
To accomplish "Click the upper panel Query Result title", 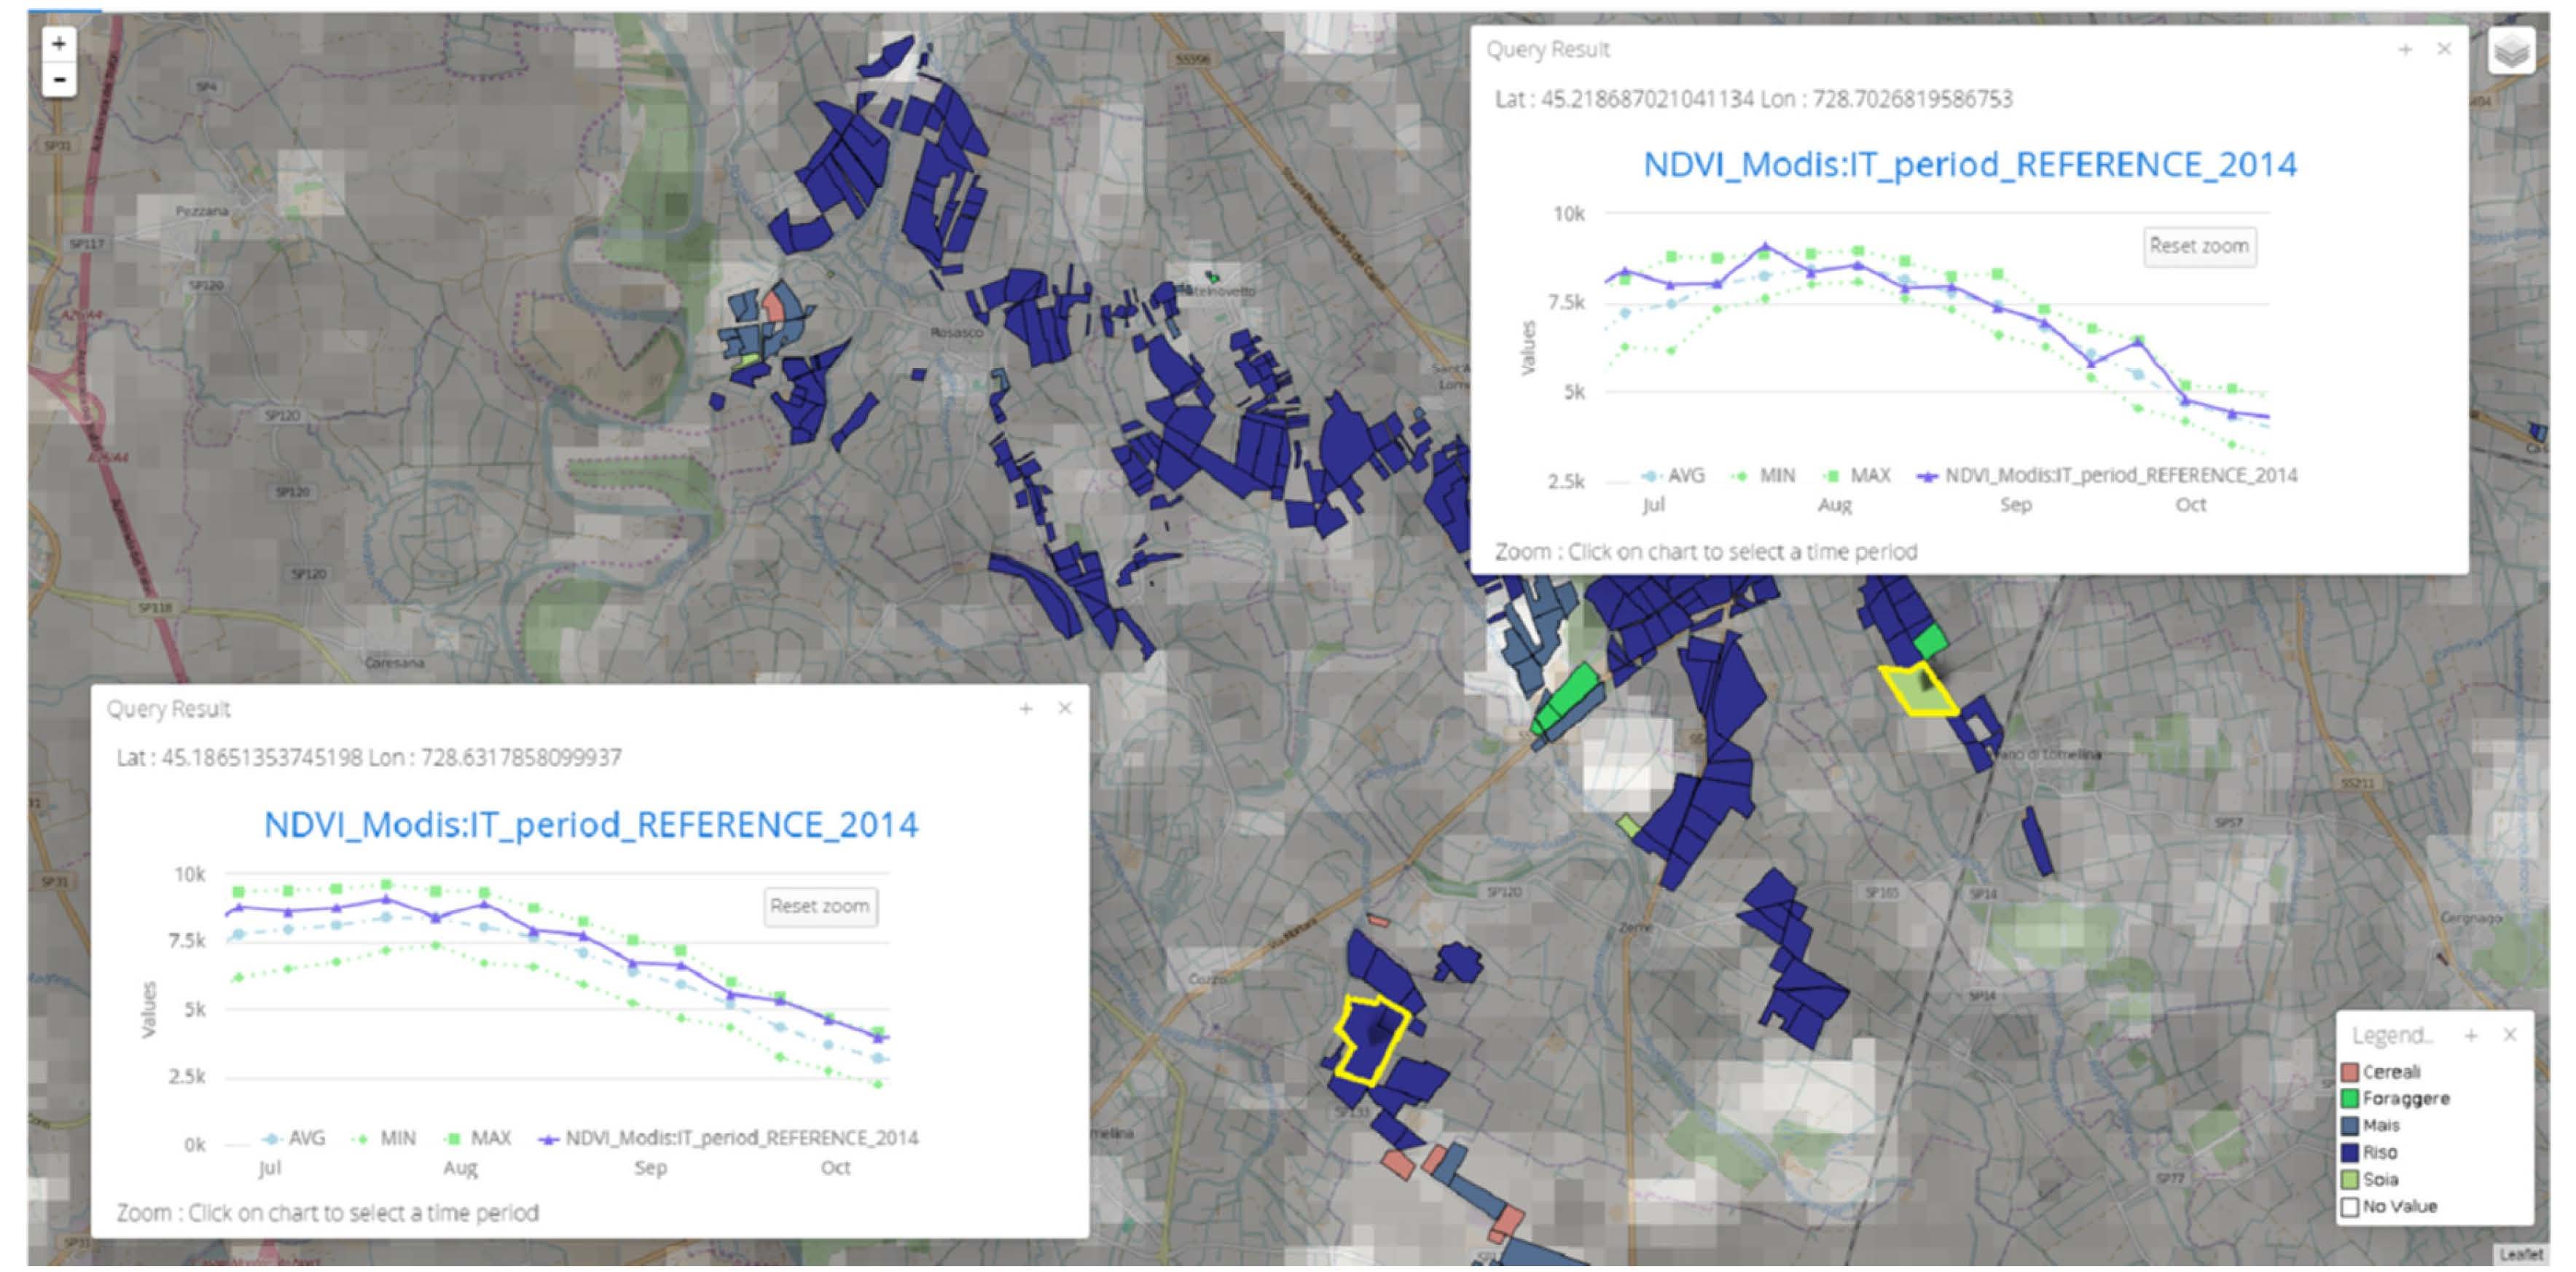I will click(x=1548, y=49).
